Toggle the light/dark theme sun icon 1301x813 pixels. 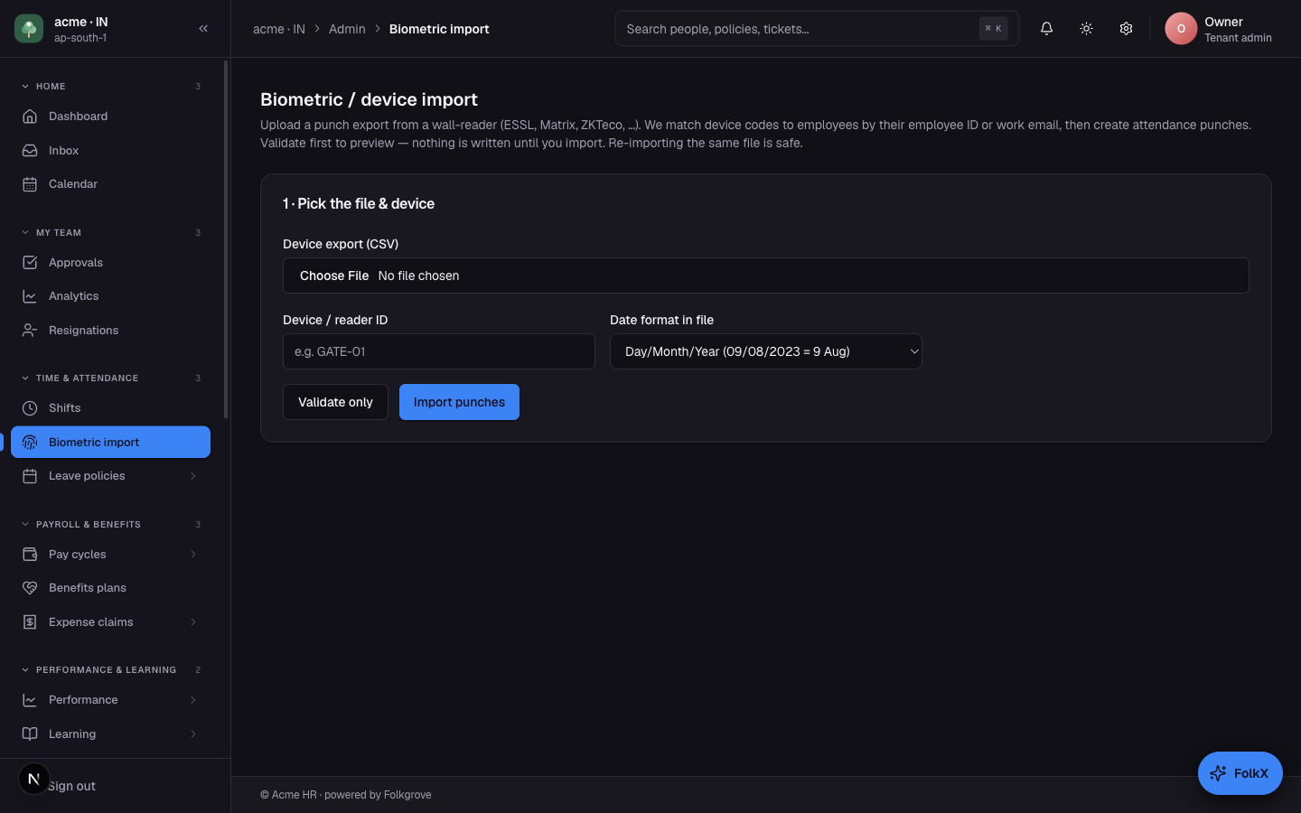[x=1086, y=29]
